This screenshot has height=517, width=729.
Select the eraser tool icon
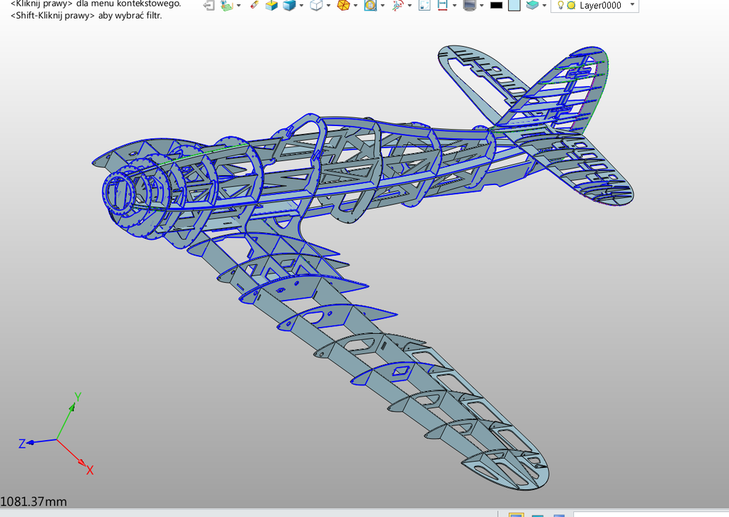click(254, 6)
